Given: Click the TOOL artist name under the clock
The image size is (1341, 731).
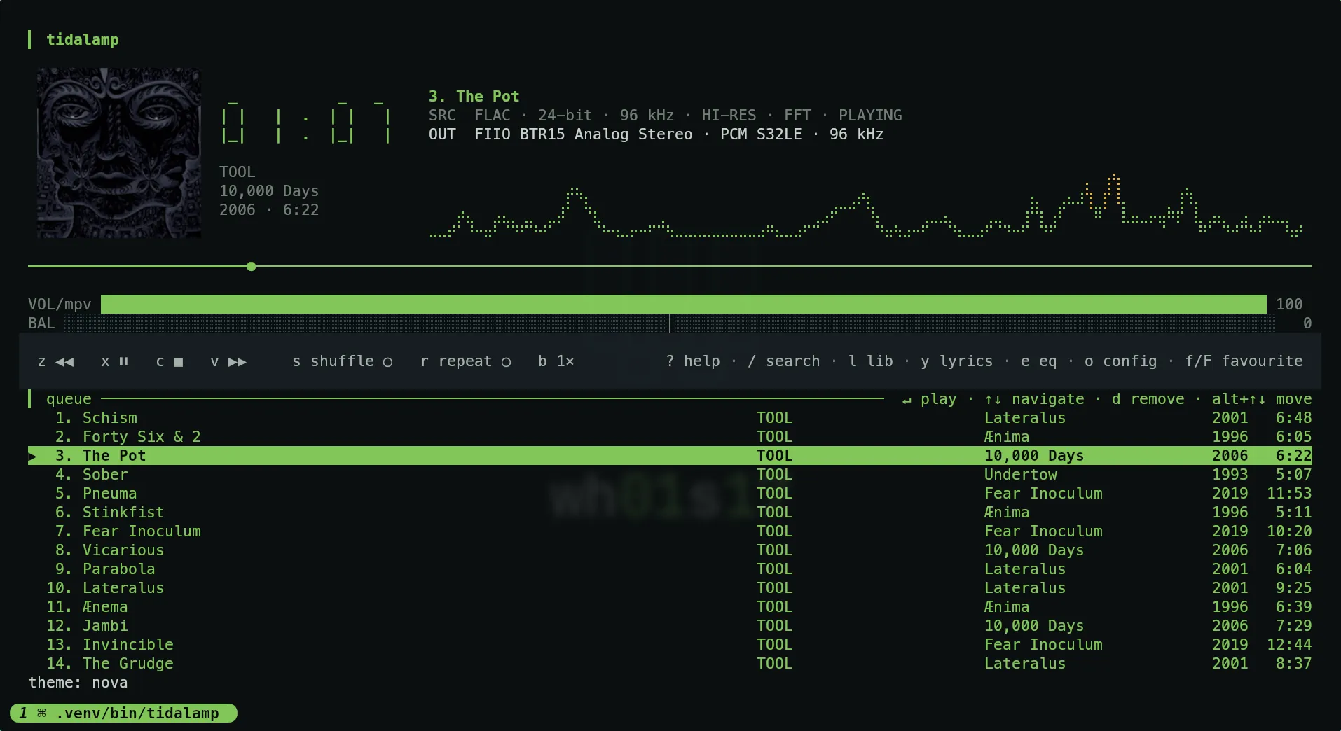Looking at the screenshot, I should click(238, 172).
